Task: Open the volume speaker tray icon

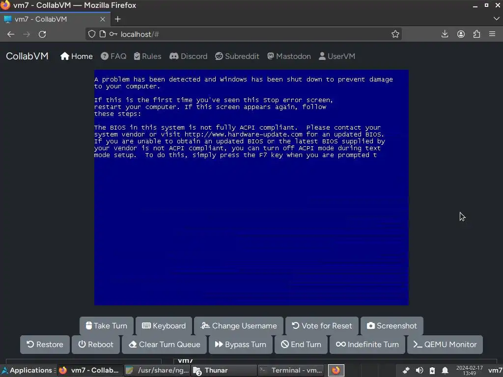Action: pos(419,370)
